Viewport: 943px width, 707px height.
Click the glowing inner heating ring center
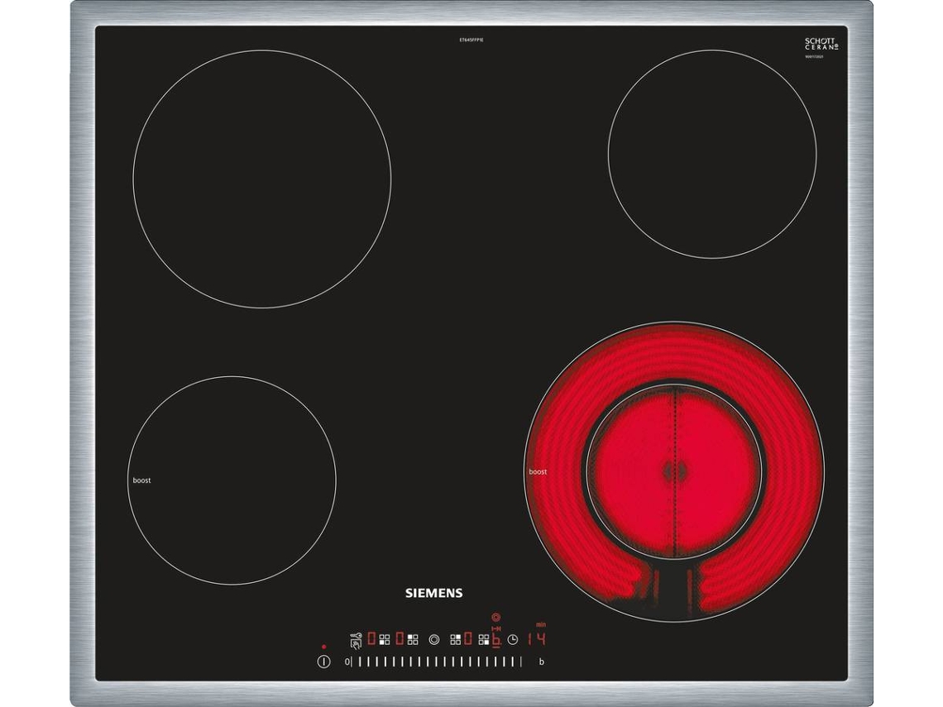click(x=674, y=471)
